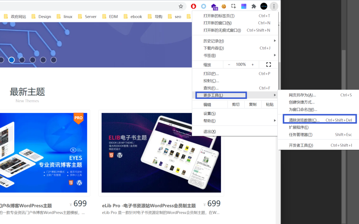Enter fullscreen mode from the zoom row
This screenshot has height=224, width=359.
click(x=269, y=65)
